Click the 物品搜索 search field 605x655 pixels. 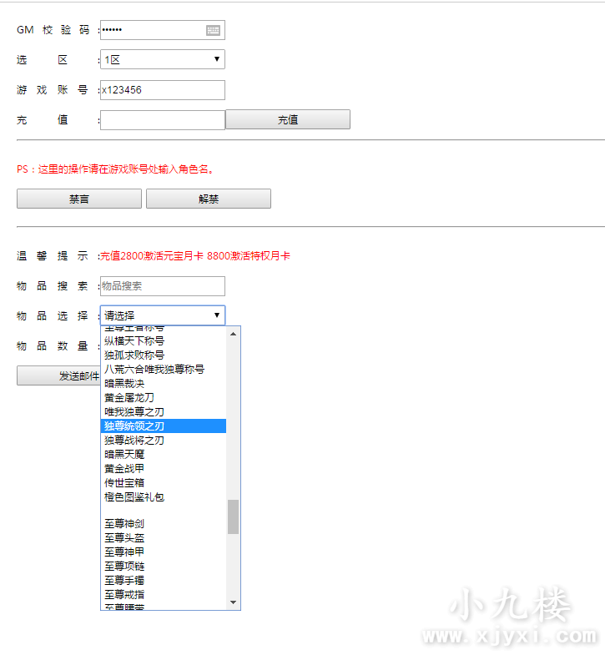[162, 286]
